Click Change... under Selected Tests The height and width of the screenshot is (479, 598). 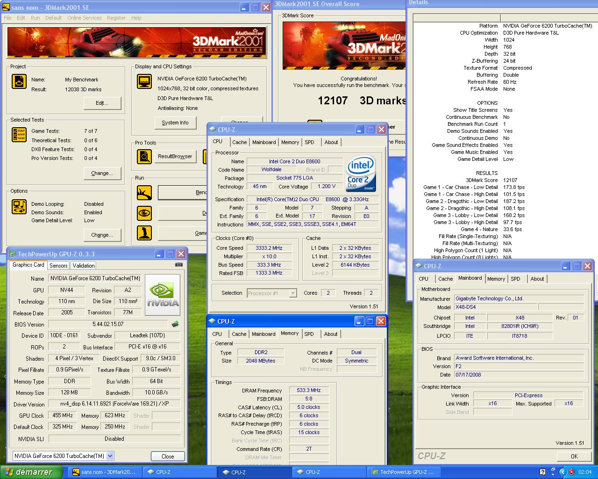(x=102, y=173)
